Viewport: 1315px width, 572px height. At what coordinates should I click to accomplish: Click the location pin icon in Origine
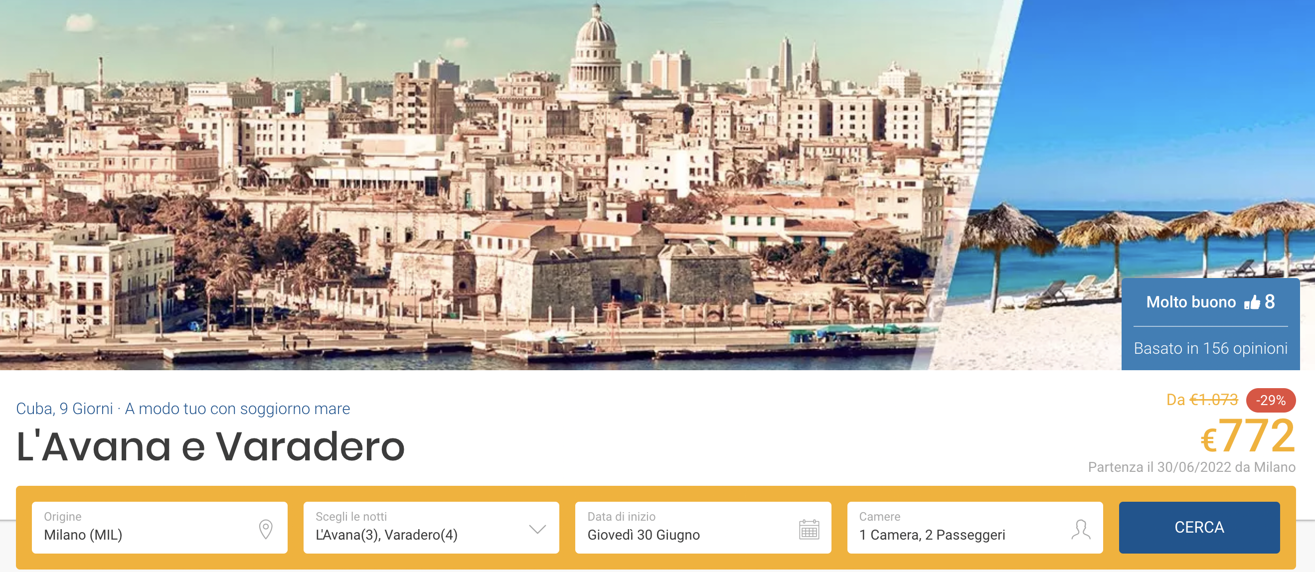[x=266, y=529]
